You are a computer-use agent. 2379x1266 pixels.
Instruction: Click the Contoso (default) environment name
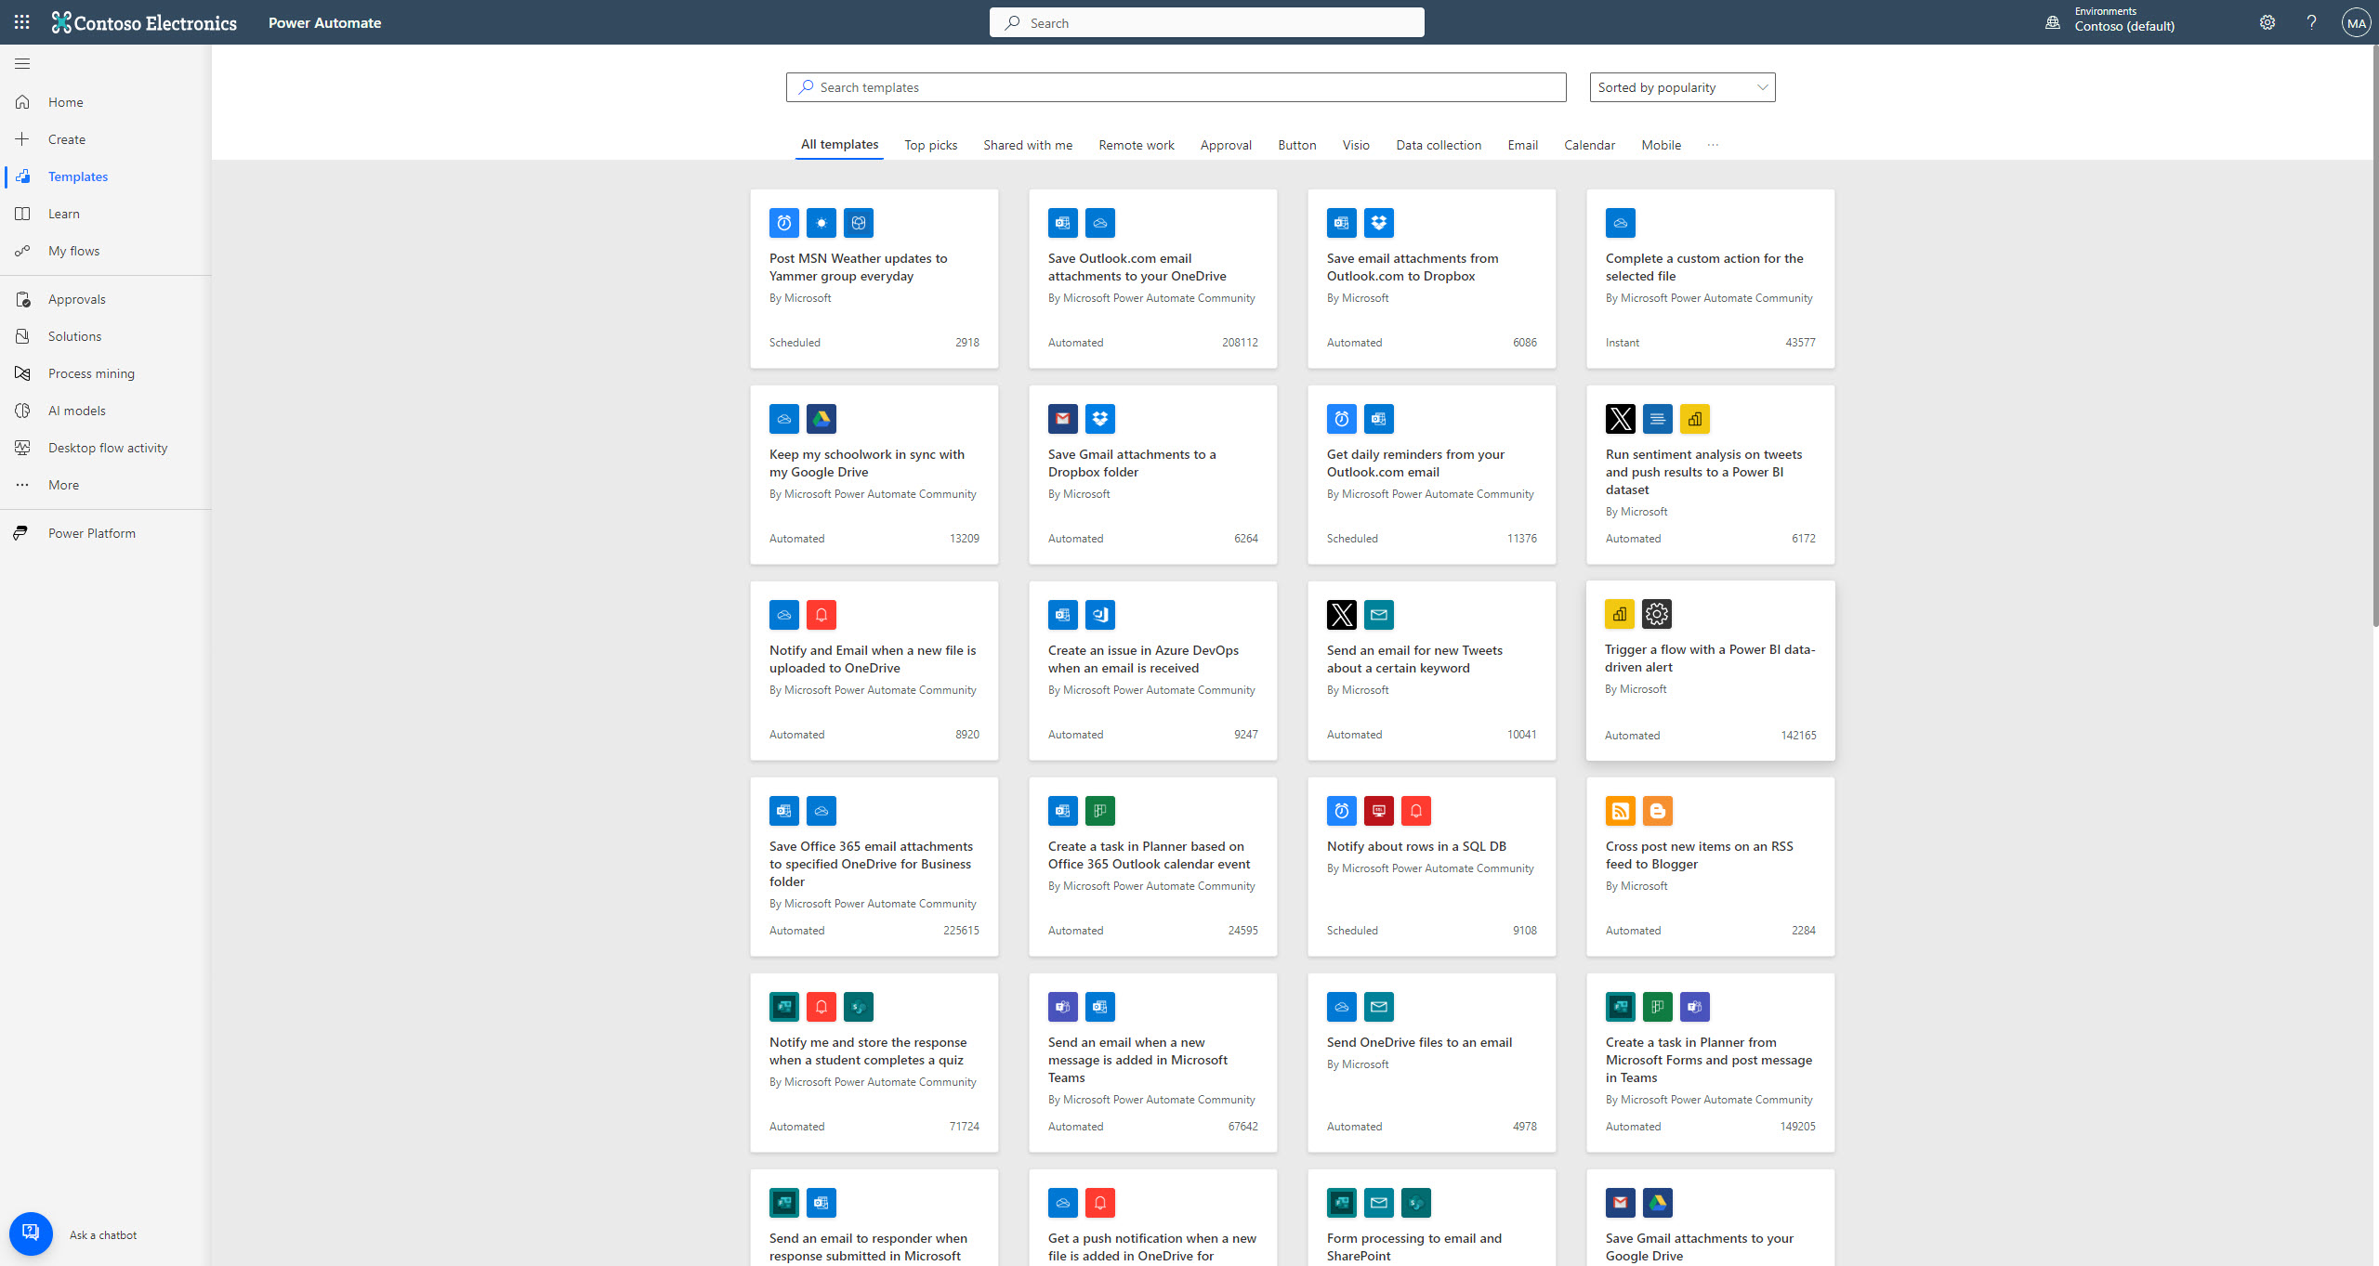click(x=2124, y=27)
